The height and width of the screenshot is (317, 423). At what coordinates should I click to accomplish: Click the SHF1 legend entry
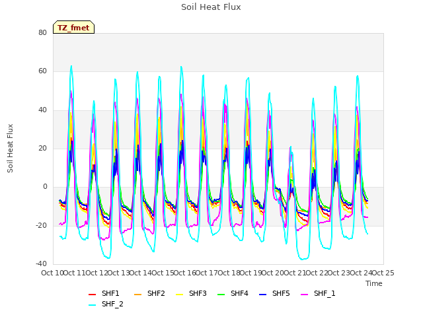[x=104, y=293]
